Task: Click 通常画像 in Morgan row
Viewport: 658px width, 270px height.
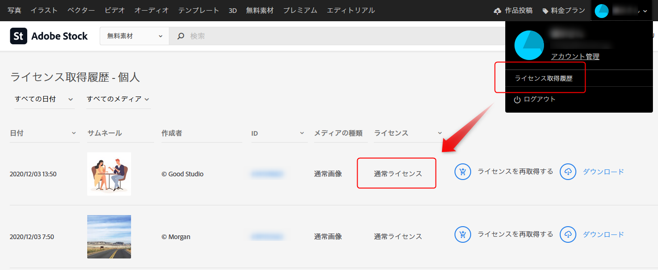Action: click(328, 236)
